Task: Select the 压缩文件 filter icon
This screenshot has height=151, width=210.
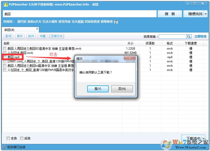Action: [56, 36]
